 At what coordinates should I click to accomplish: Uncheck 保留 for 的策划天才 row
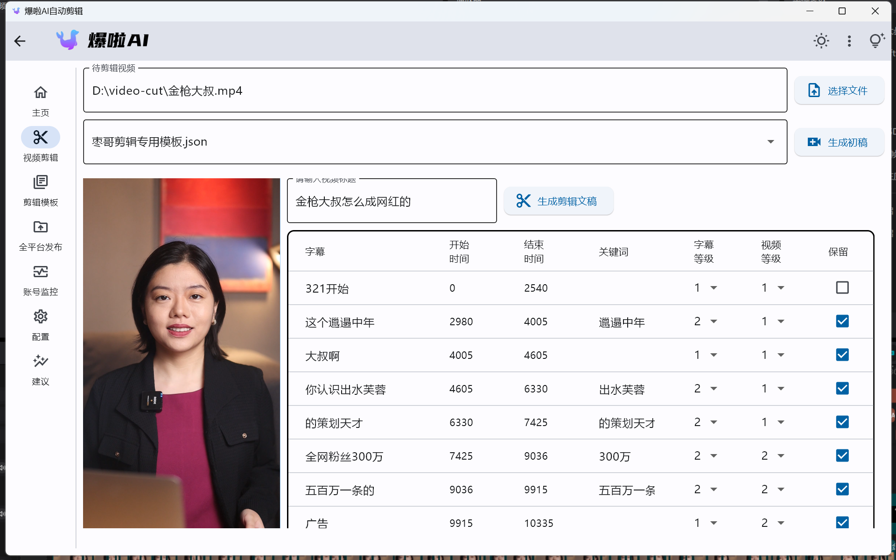[x=842, y=422]
